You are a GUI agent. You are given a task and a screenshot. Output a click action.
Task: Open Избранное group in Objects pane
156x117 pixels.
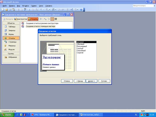(11, 57)
